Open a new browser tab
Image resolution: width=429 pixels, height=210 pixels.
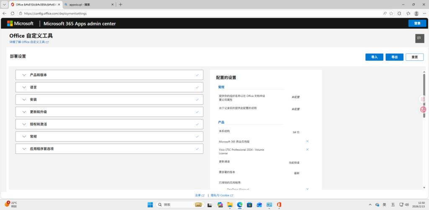point(121,4)
